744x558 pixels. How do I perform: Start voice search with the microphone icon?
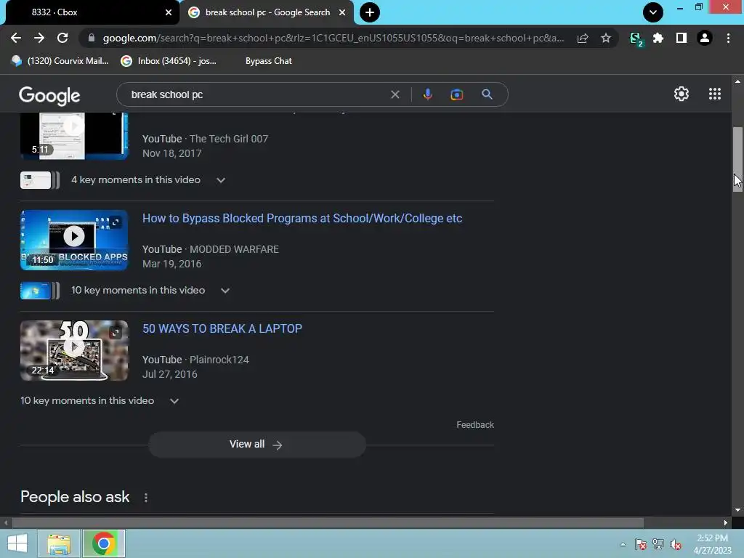[427, 94]
